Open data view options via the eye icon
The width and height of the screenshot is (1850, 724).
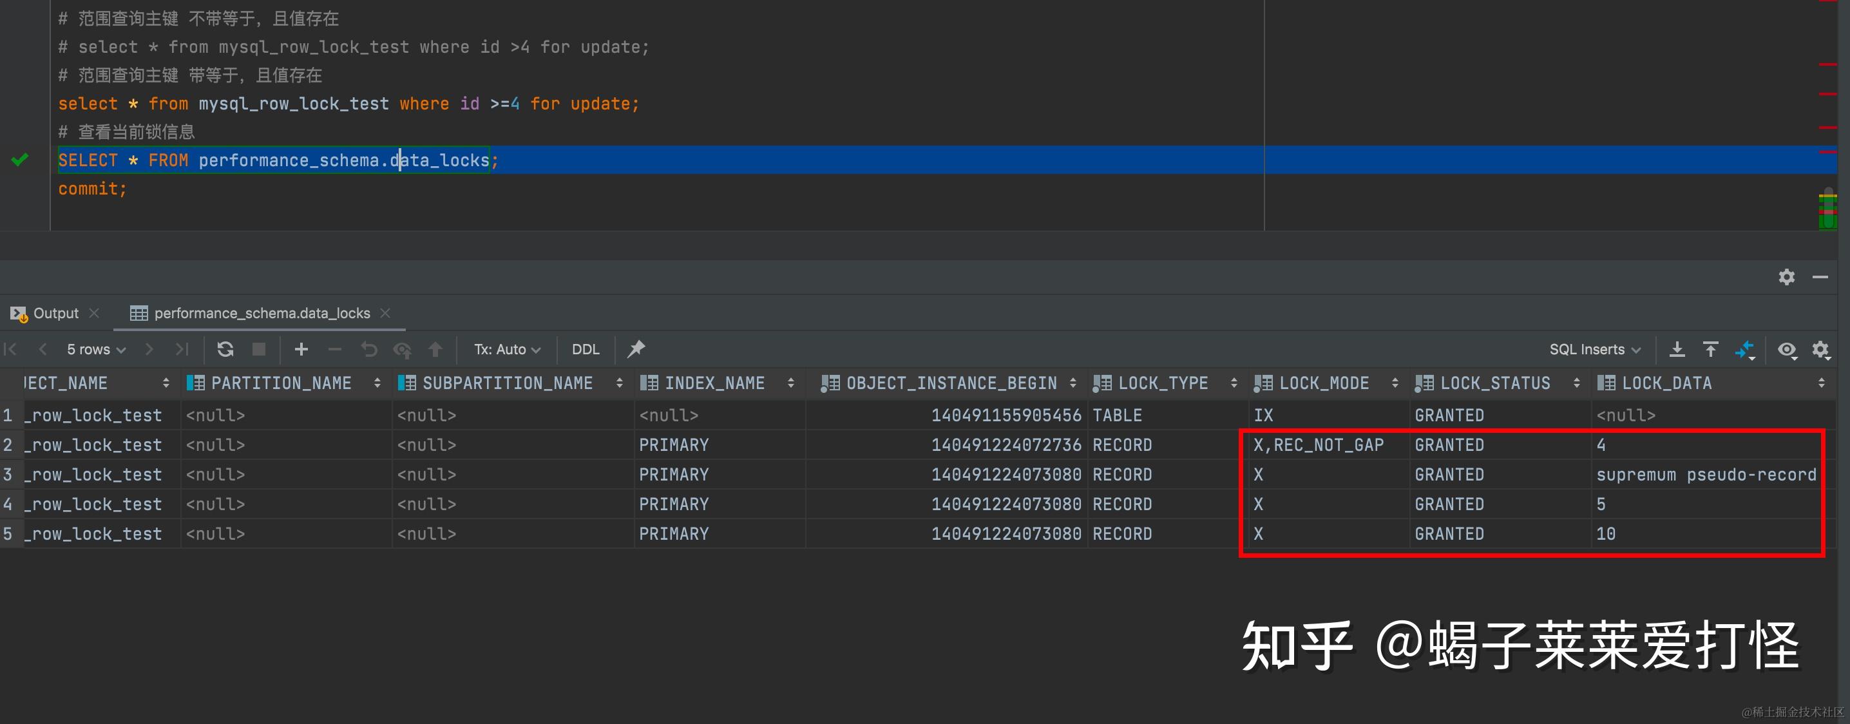click(x=1788, y=350)
